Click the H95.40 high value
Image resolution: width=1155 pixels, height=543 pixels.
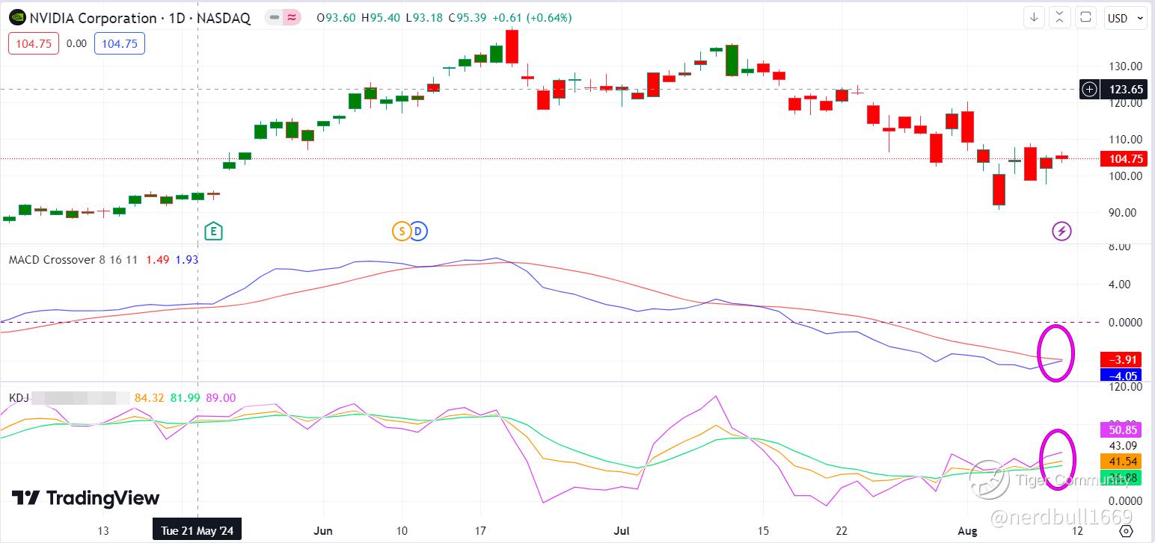pyautogui.click(x=382, y=18)
